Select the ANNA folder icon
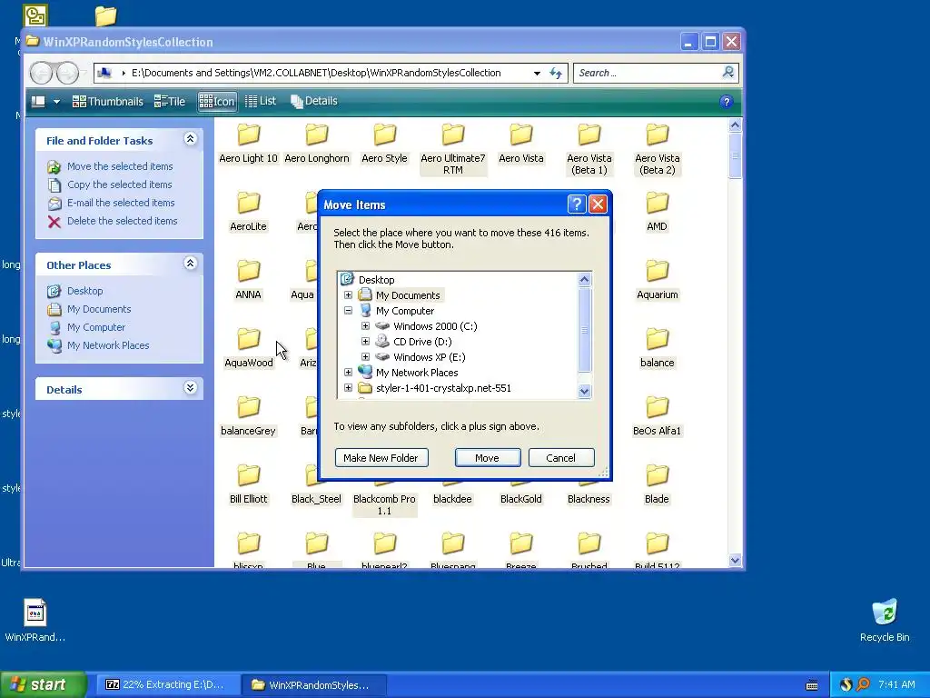Image resolution: width=930 pixels, height=698 pixels. (x=249, y=271)
